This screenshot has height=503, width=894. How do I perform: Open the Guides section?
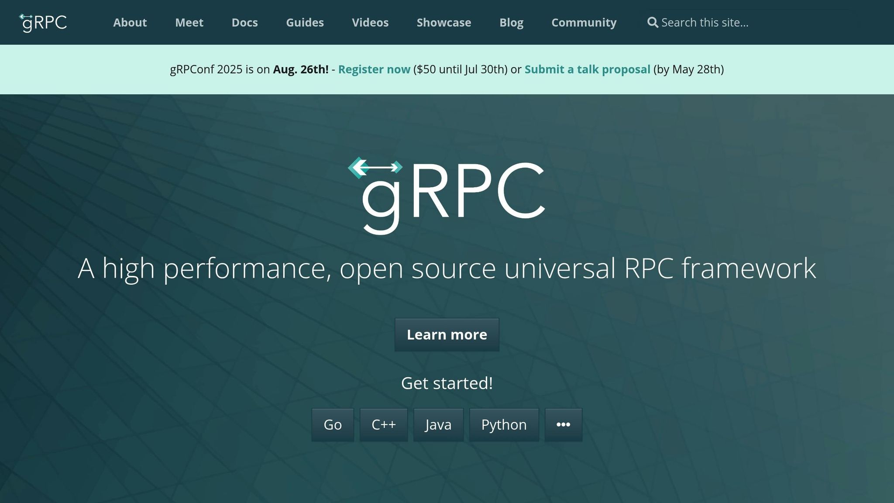pyautogui.click(x=304, y=22)
